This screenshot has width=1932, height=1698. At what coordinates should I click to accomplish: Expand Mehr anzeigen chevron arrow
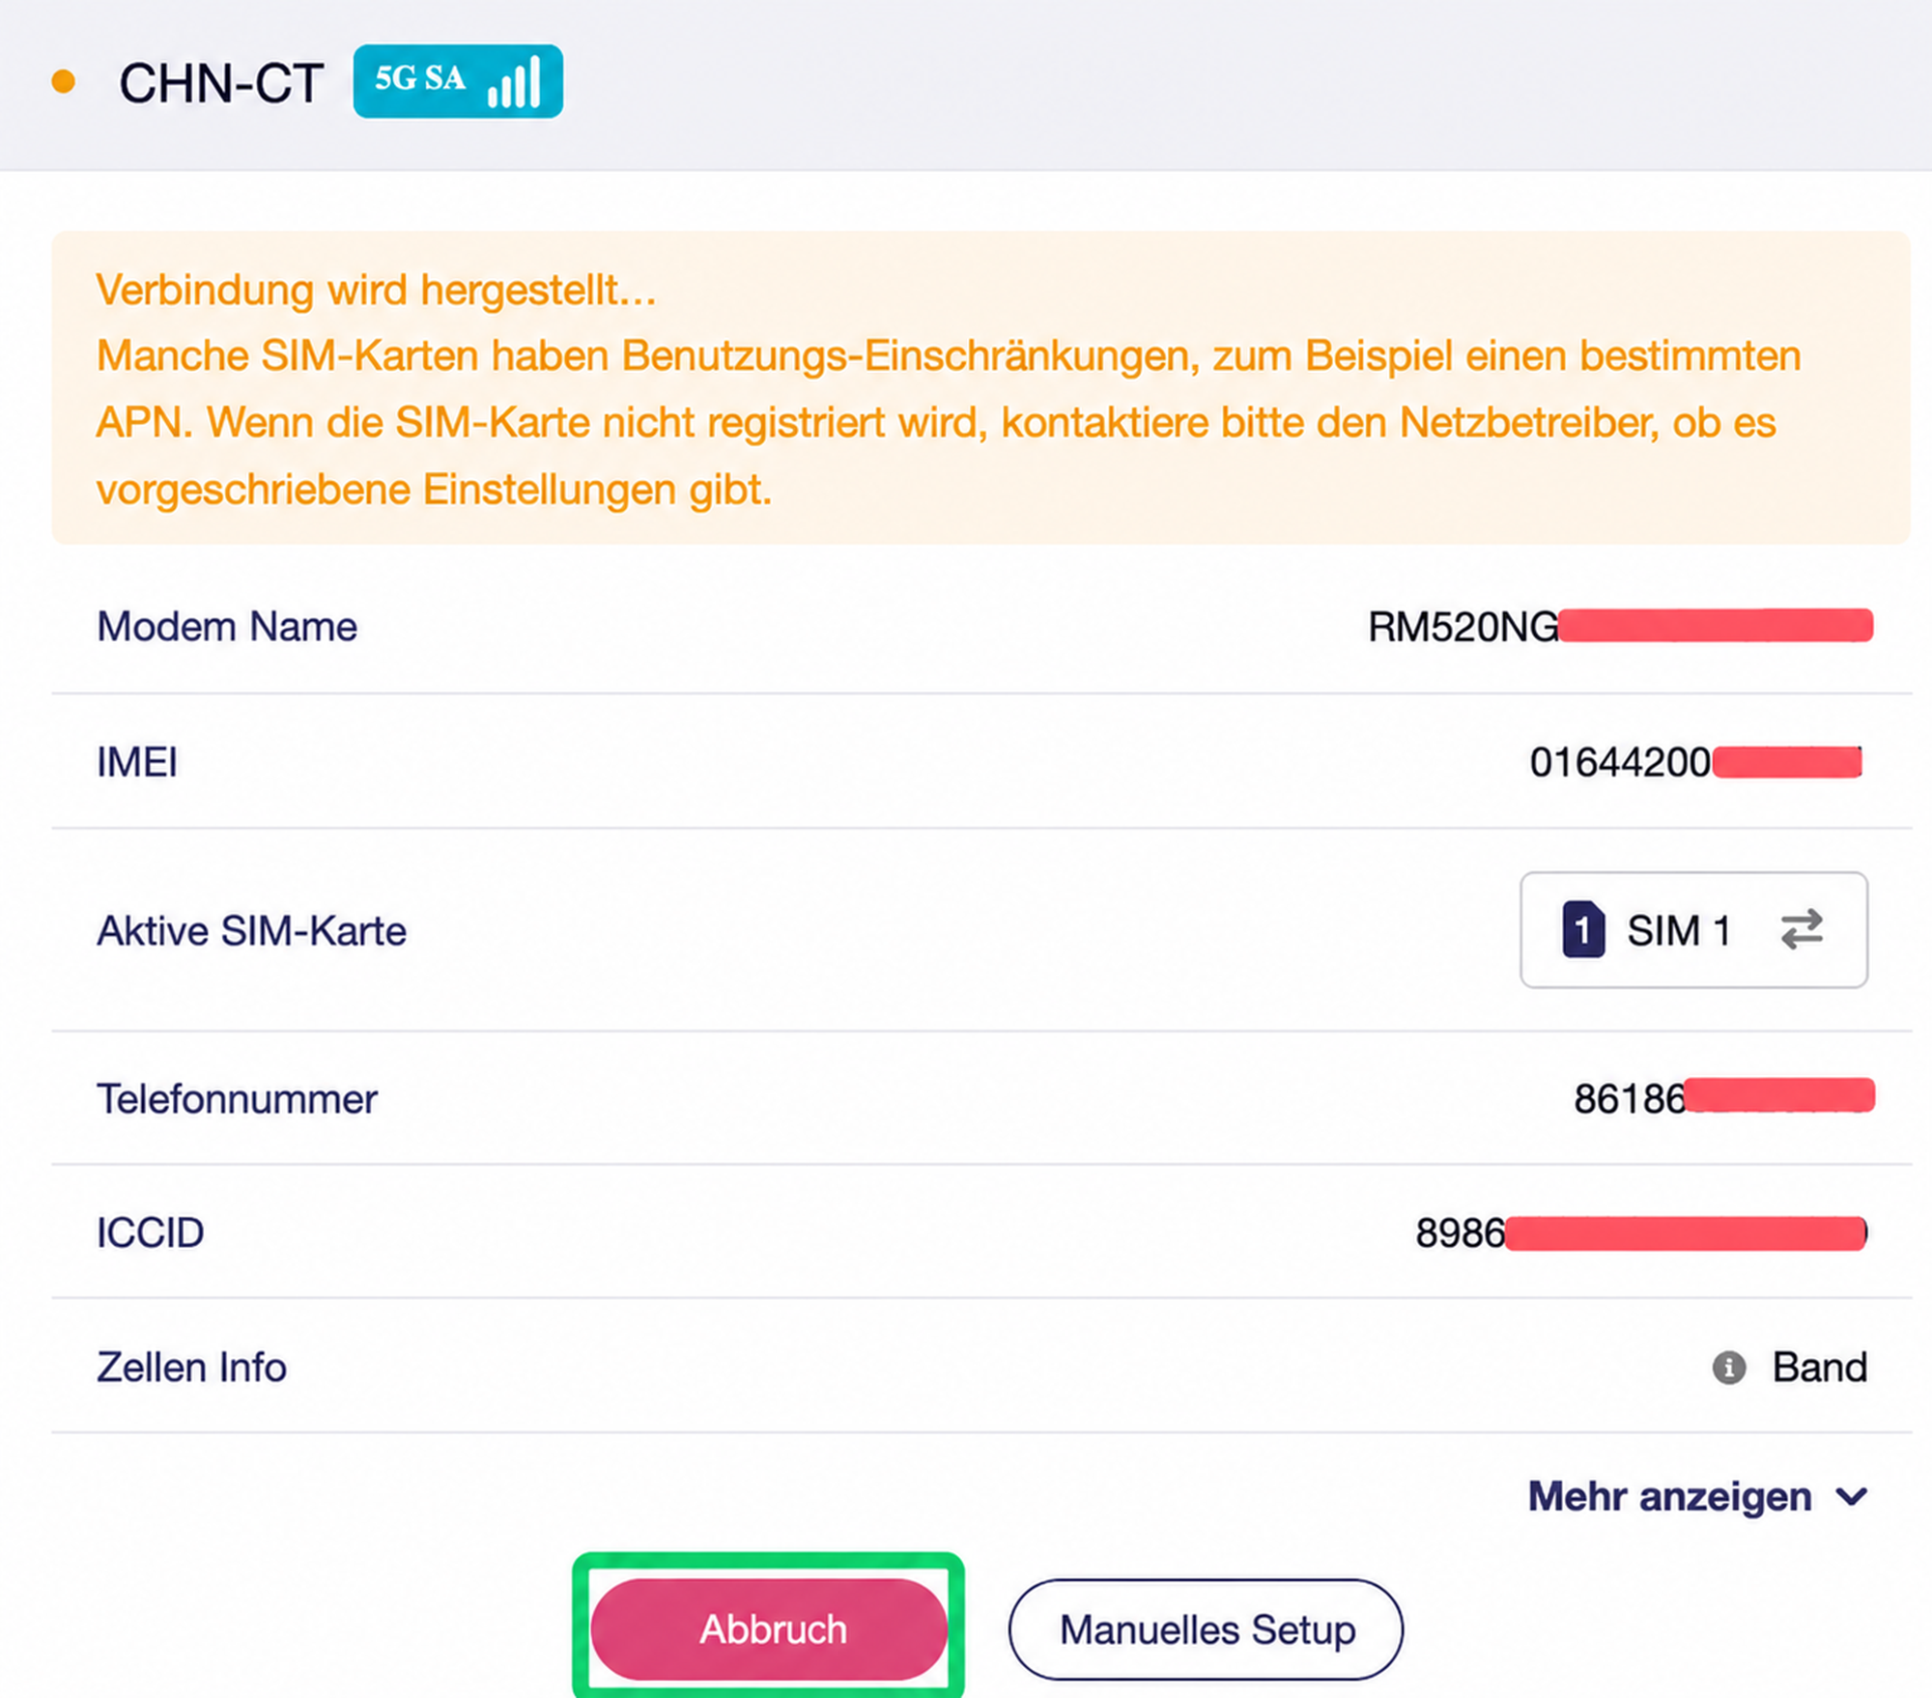pos(1852,1497)
